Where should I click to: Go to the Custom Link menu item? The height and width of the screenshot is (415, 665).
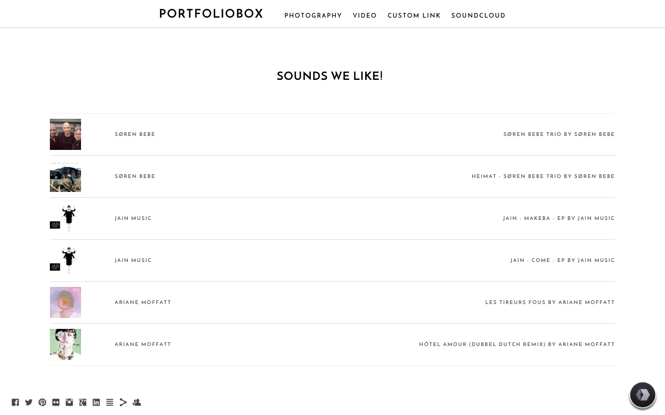click(414, 16)
